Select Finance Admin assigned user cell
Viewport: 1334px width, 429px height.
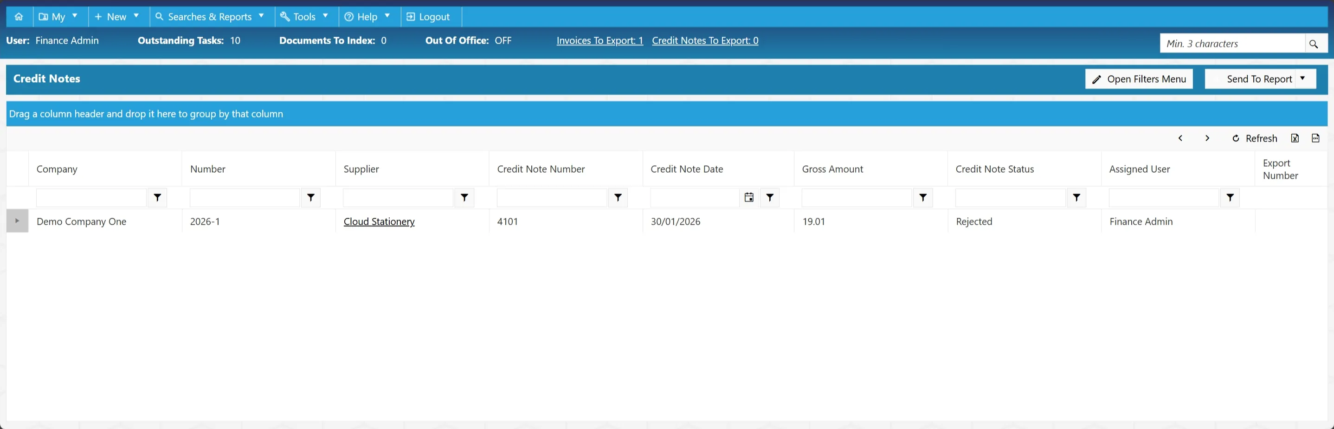1178,221
